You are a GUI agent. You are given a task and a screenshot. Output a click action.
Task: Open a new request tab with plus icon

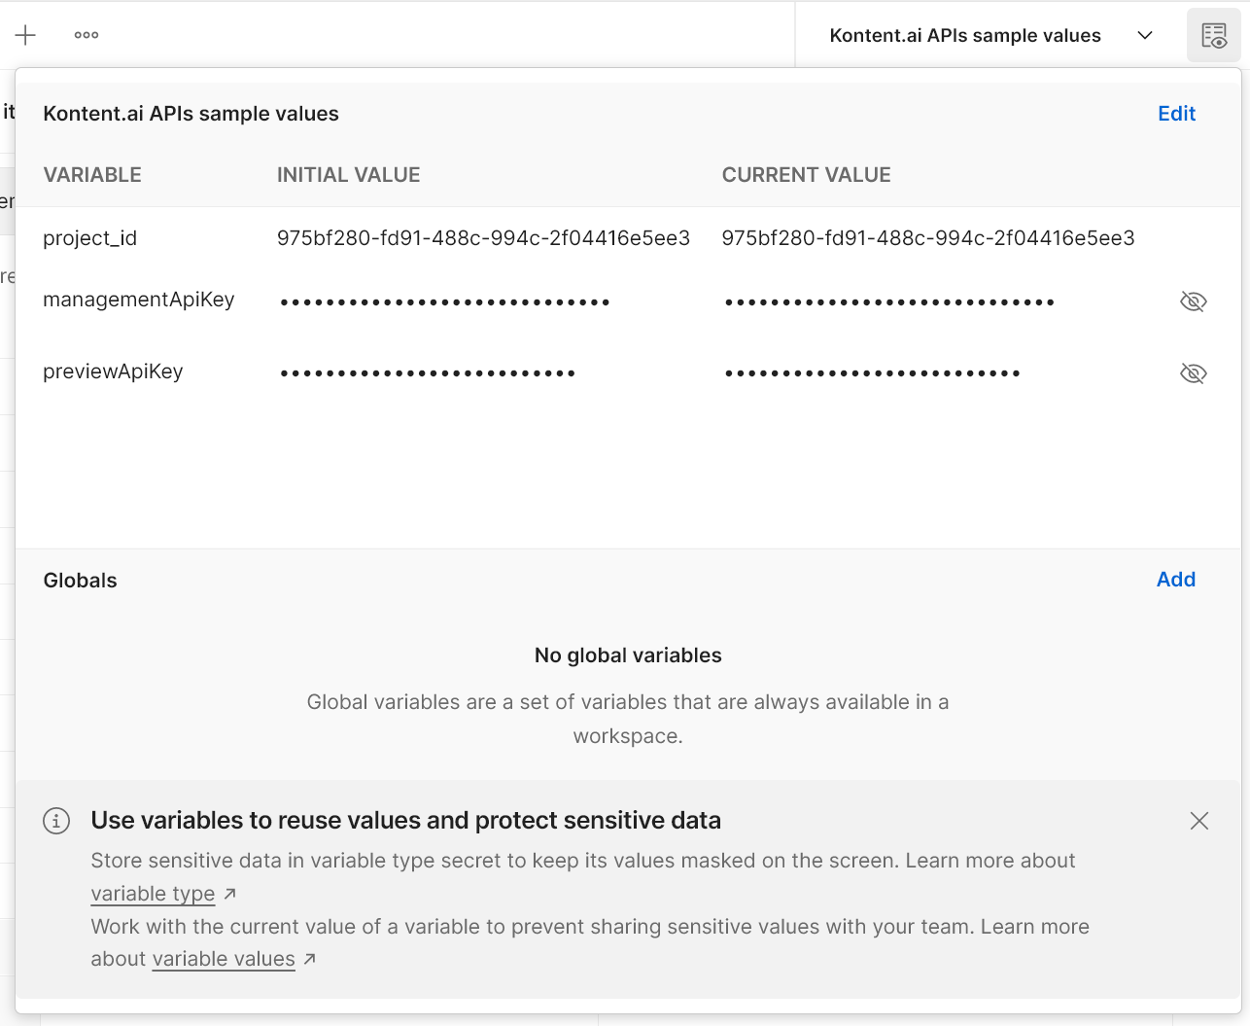pyautogui.click(x=25, y=34)
